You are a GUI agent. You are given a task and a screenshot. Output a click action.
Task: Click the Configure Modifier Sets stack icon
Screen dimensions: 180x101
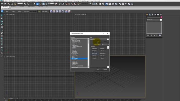tap(160, 35)
